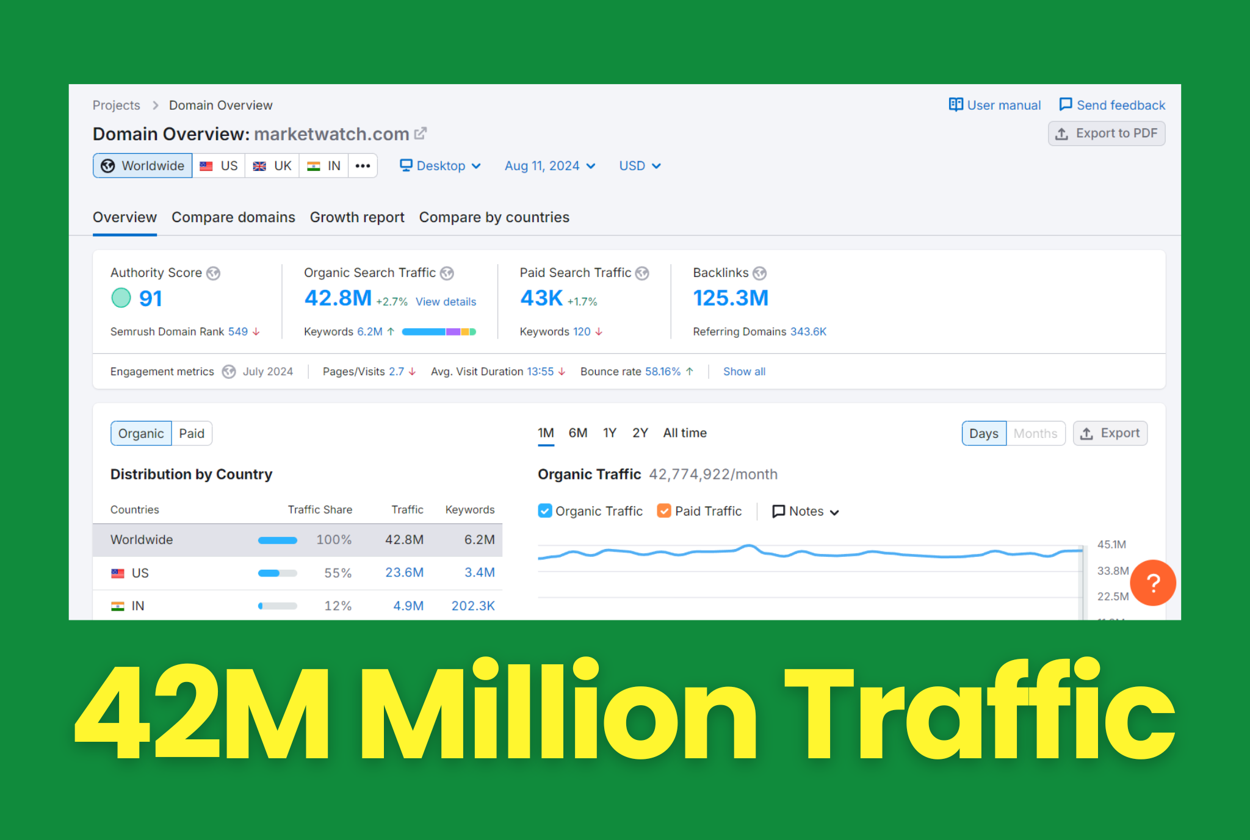Open IN keywords 202.3K value
Viewport: 1250px width, 840px height.
tap(473, 606)
